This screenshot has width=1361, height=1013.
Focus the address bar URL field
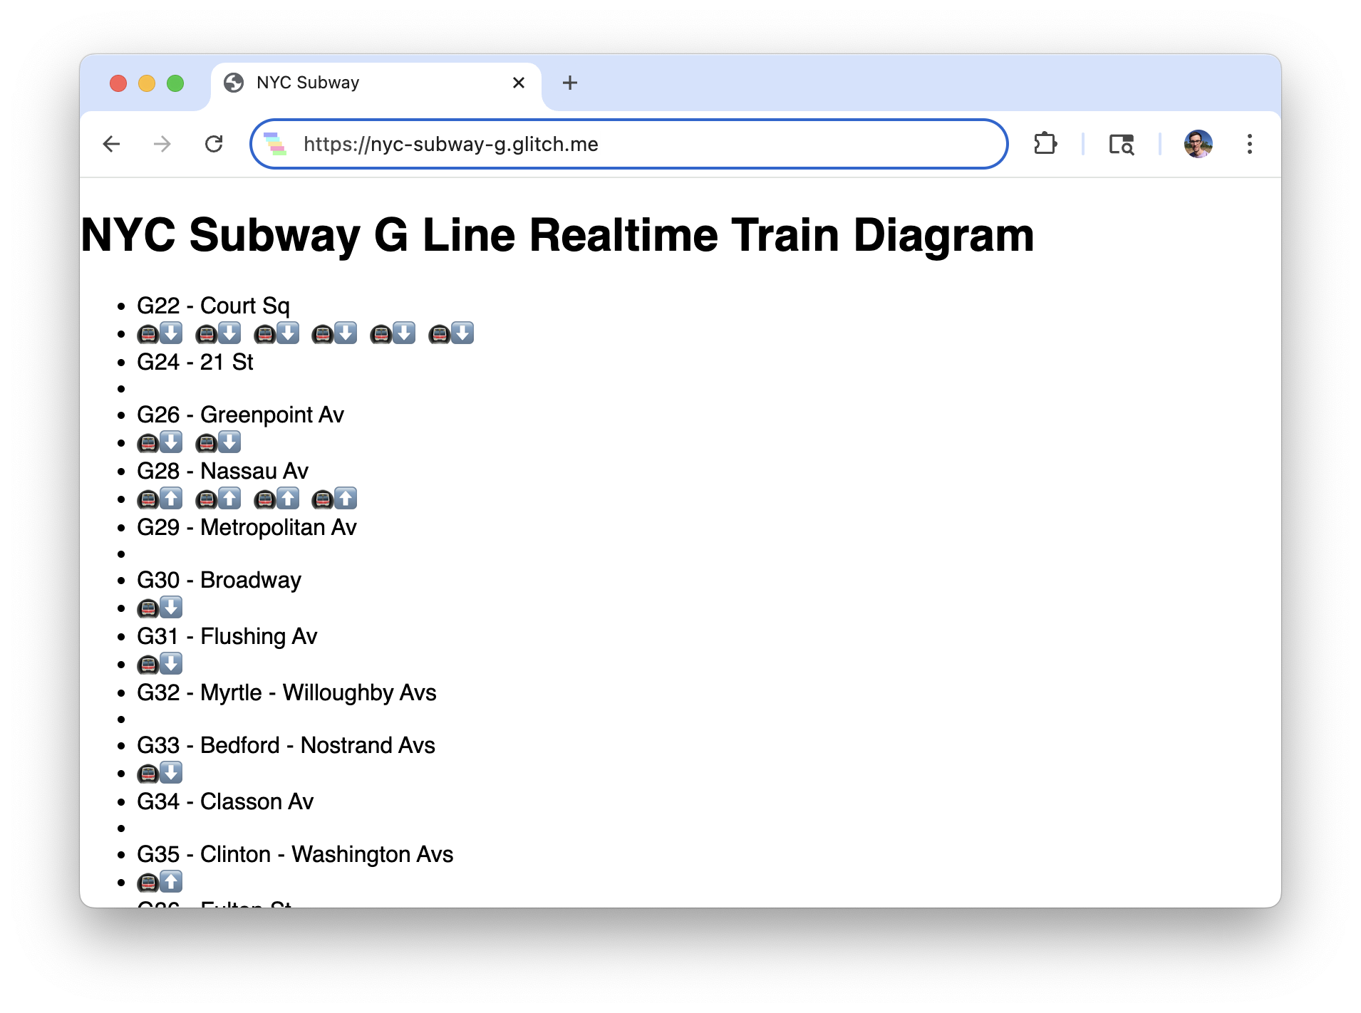[628, 144]
